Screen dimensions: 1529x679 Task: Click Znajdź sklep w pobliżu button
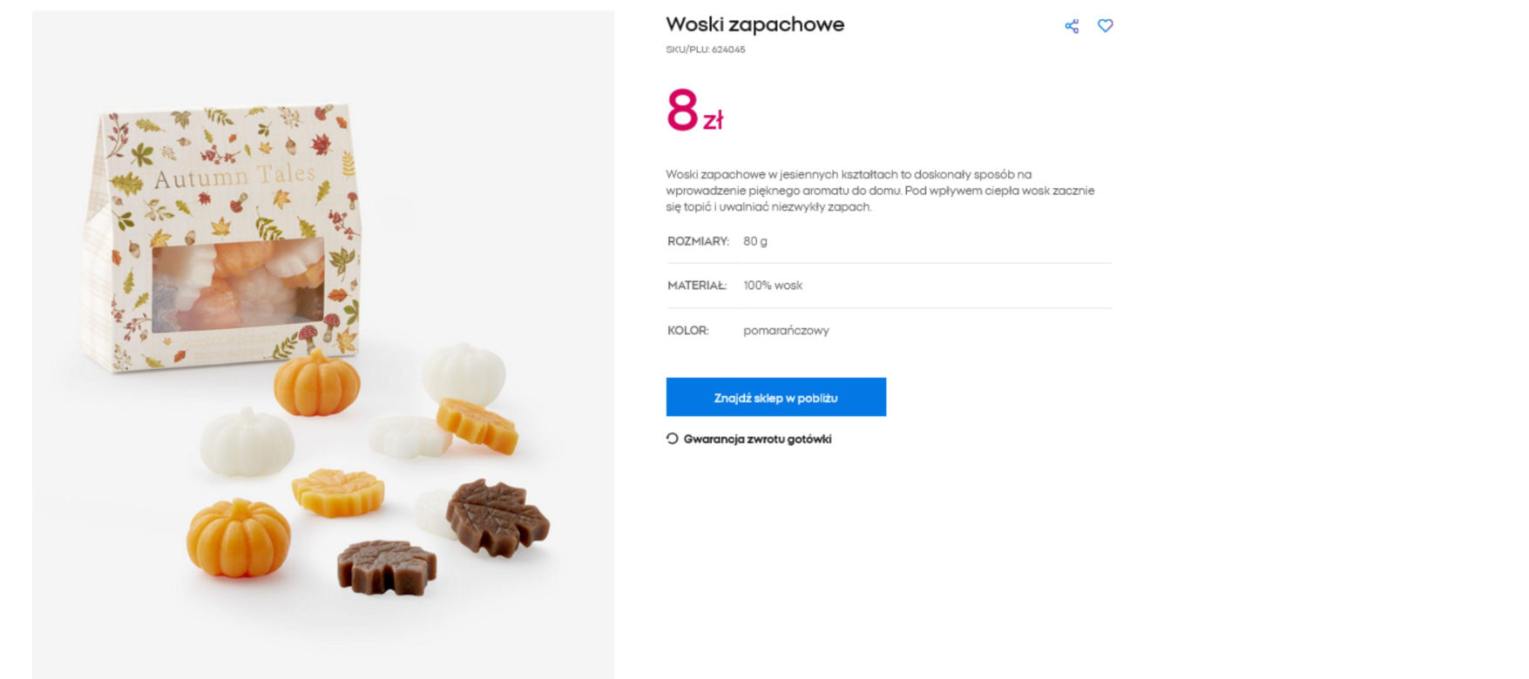pos(775,397)
